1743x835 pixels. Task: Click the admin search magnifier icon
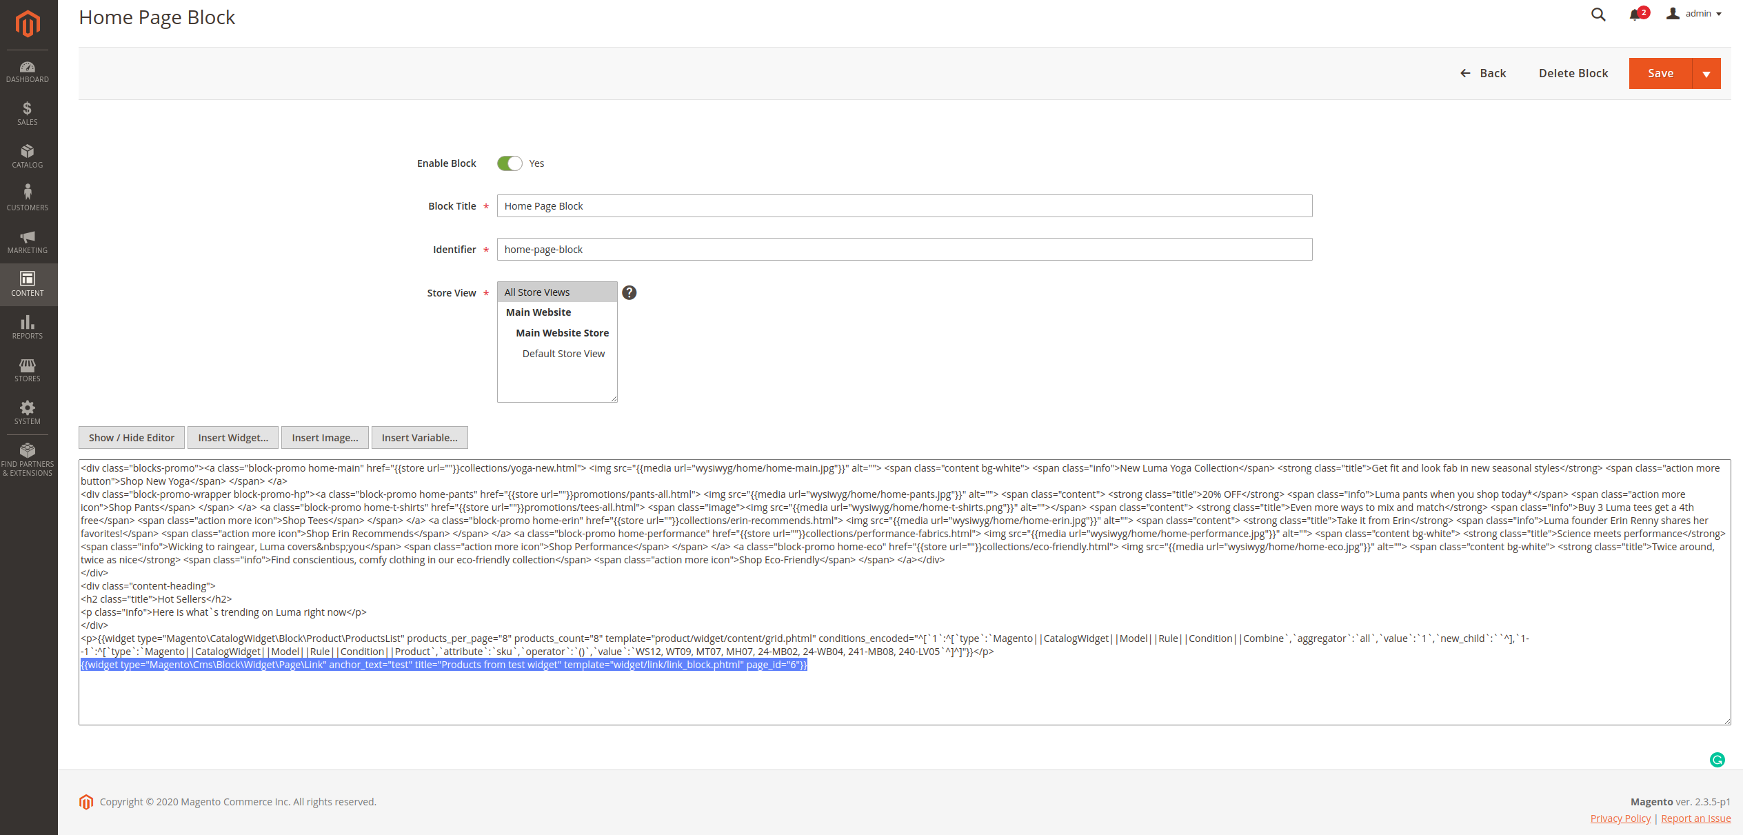tap(1598, 14)
